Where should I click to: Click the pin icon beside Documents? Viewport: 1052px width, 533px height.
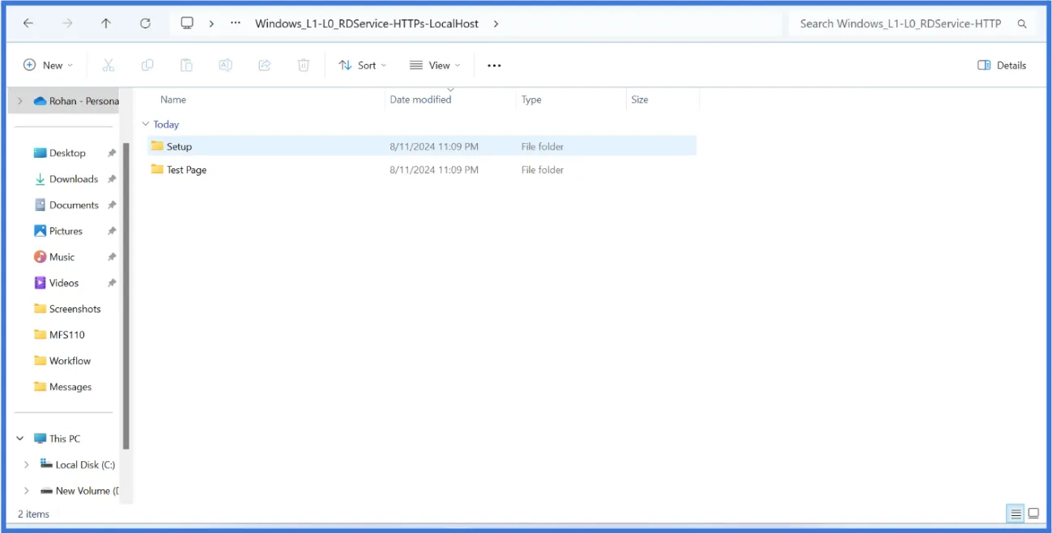[112, 205]
